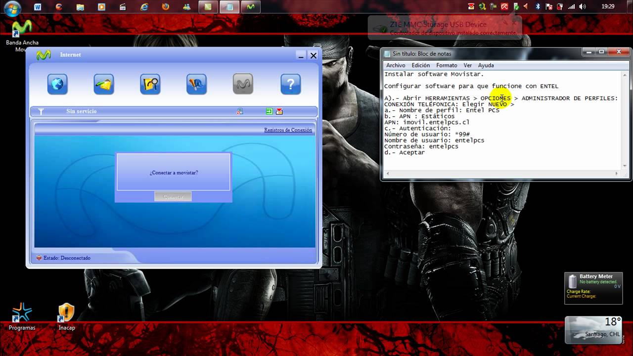Open the Ver menu in Notepad
633x356 pixels.
coord(468,65)
